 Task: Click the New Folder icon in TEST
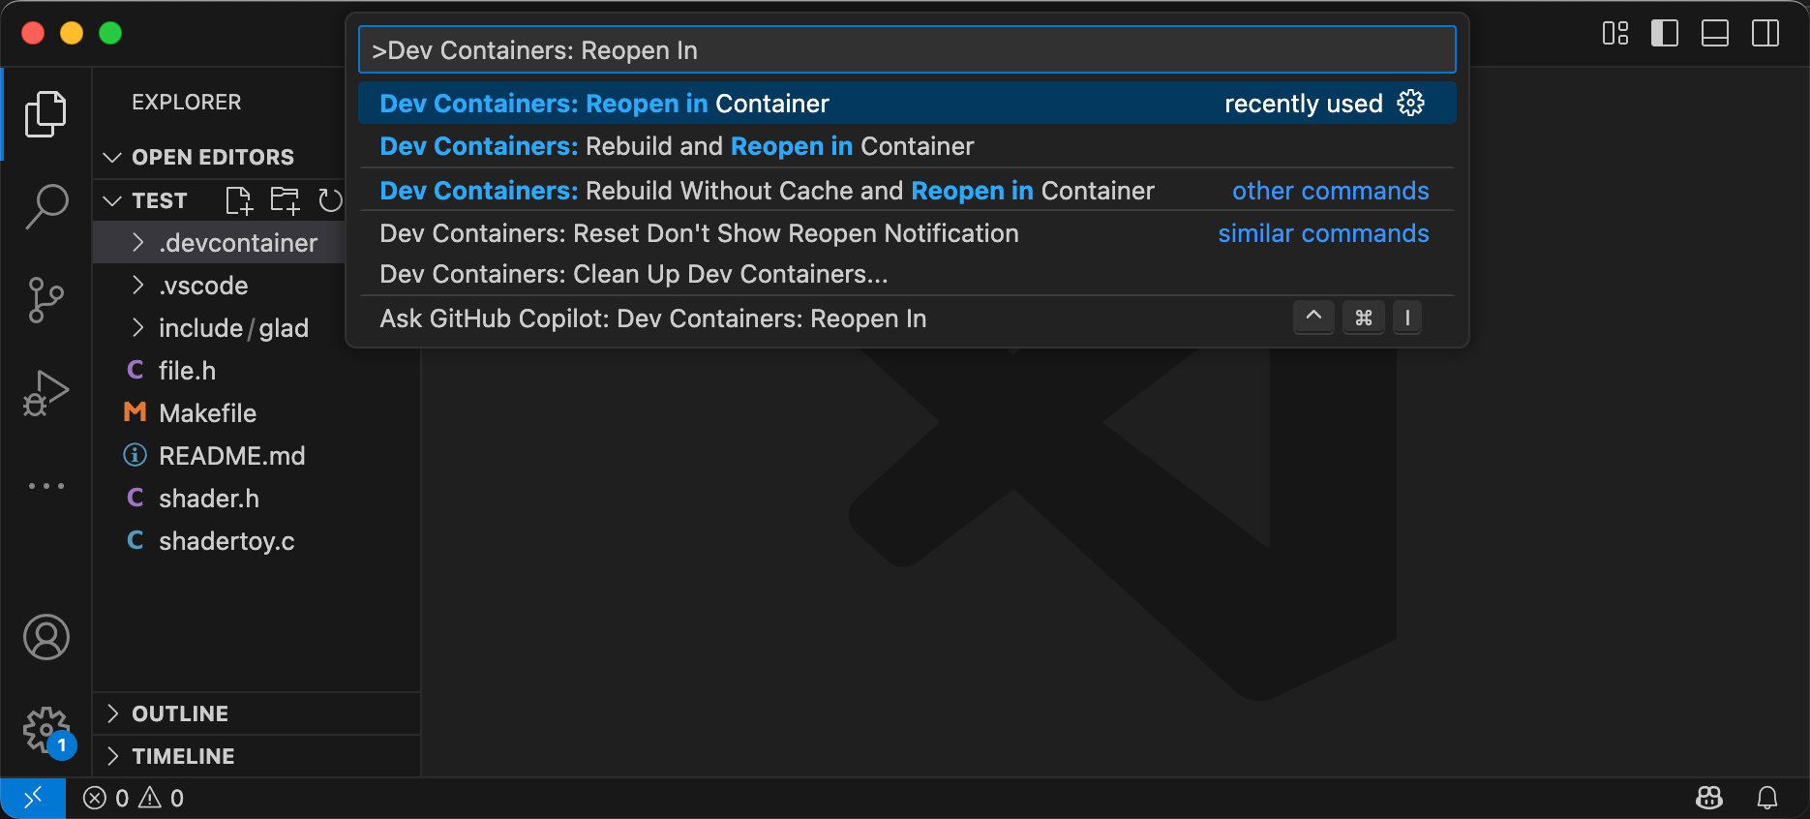pyautogui.click(x=285, y=200)
